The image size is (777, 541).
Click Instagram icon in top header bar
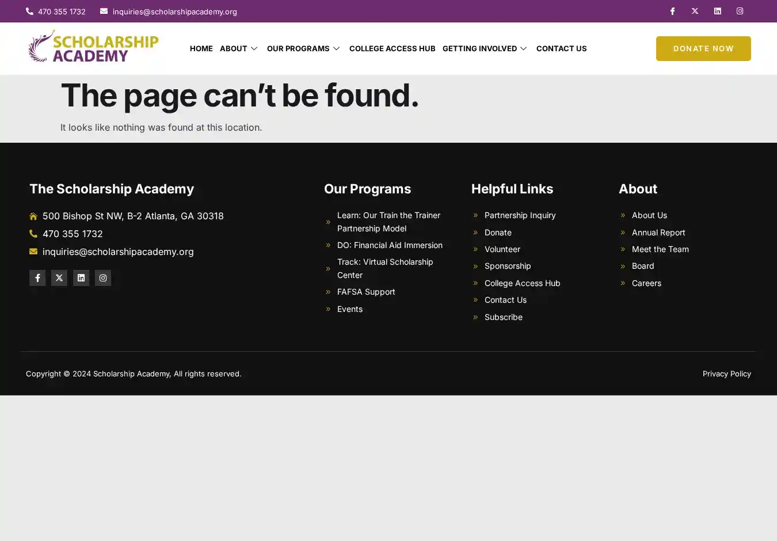(740, 11)
